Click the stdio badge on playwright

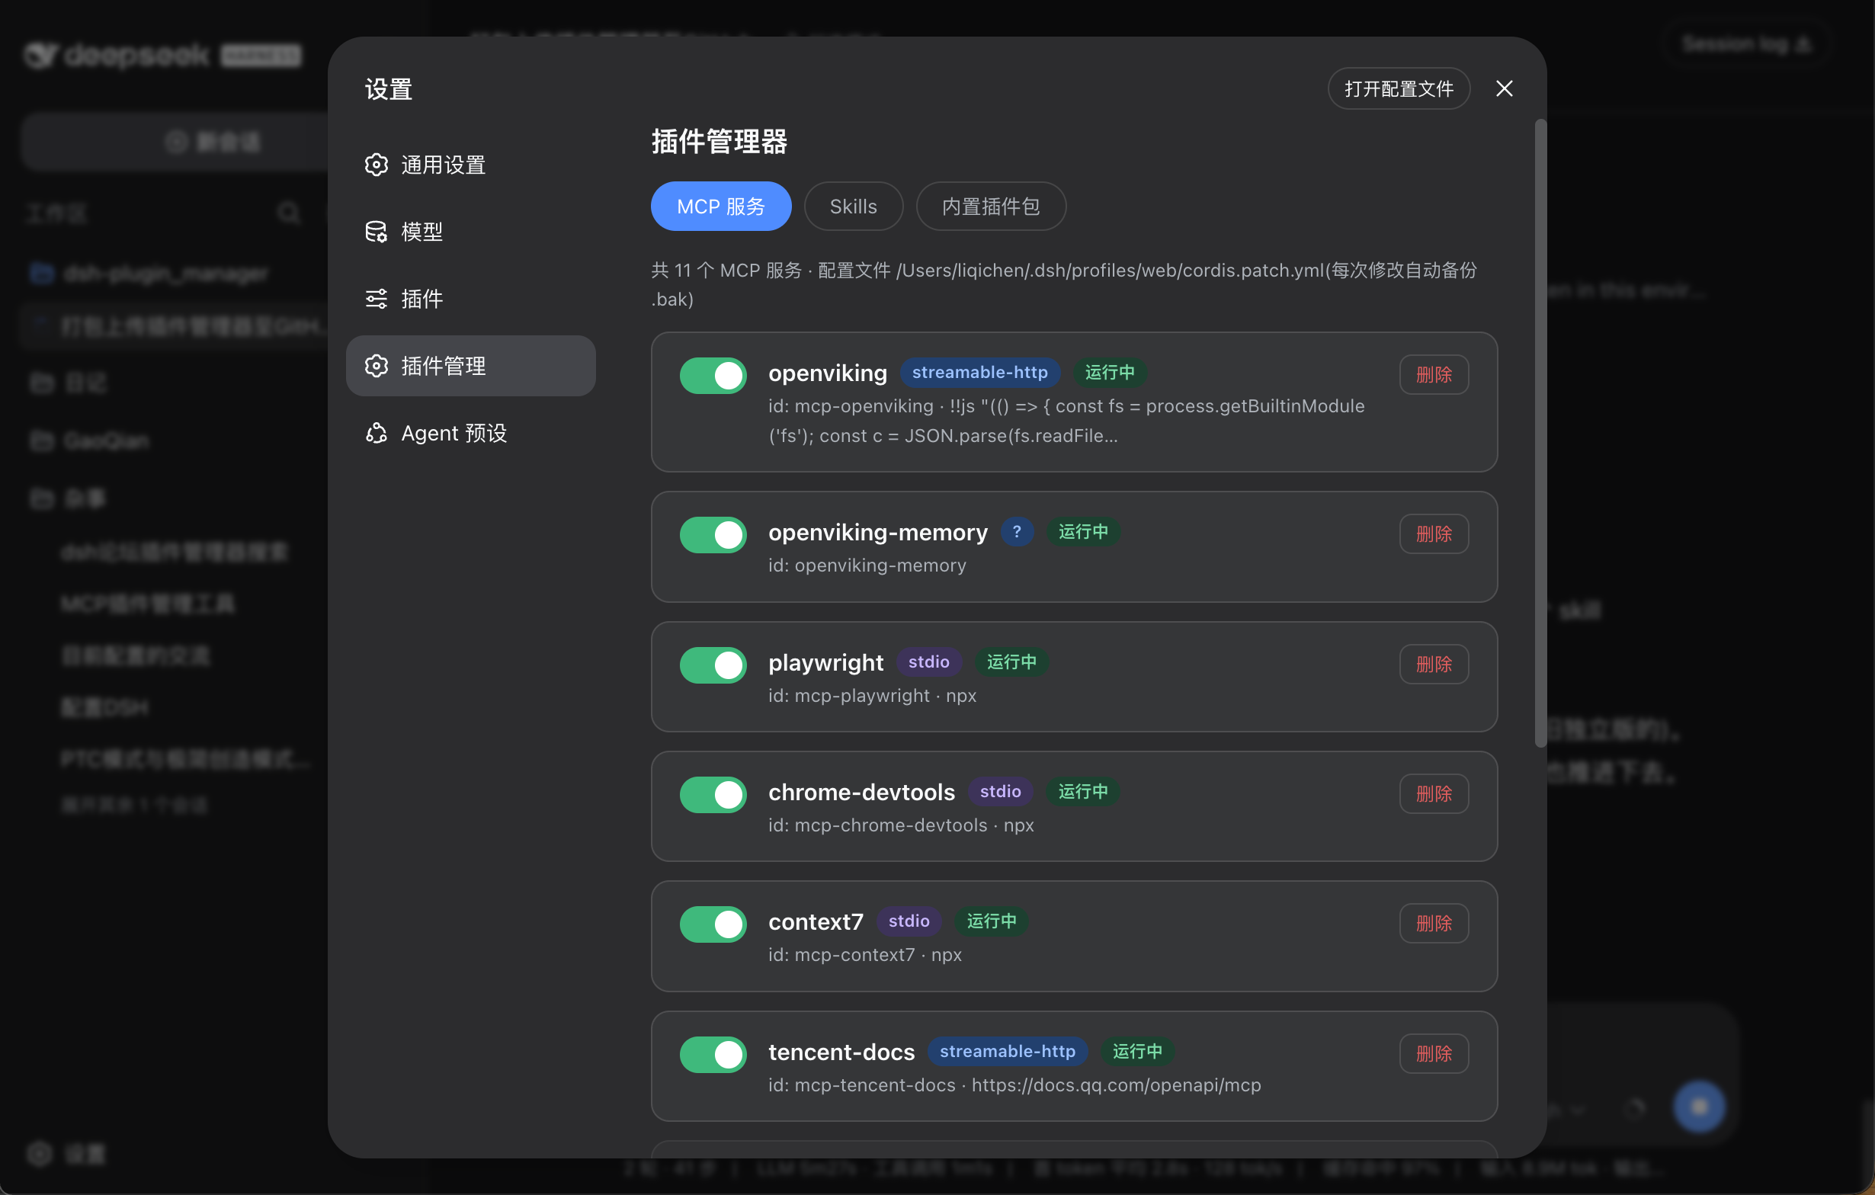[x=929, y=662]
